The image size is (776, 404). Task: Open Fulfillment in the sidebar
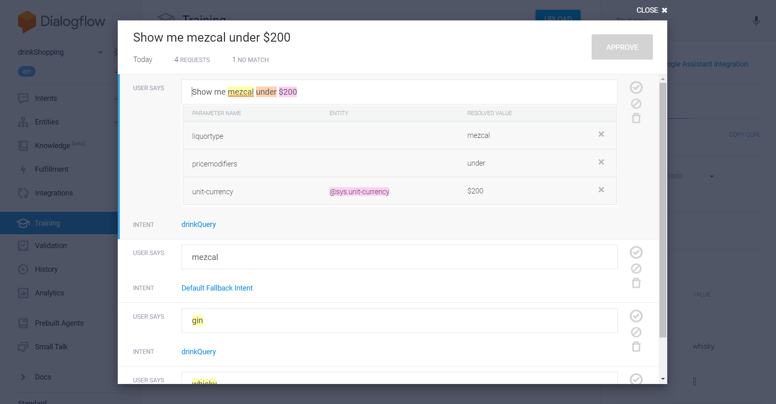[x=52, y=169]
